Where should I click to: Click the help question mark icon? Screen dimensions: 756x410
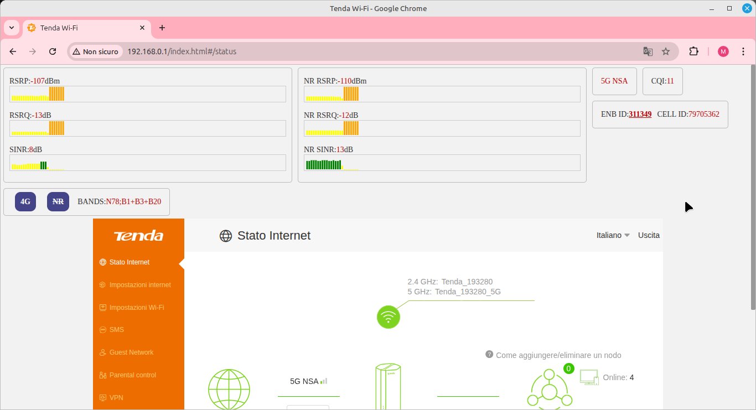click(x=489, y=354)
